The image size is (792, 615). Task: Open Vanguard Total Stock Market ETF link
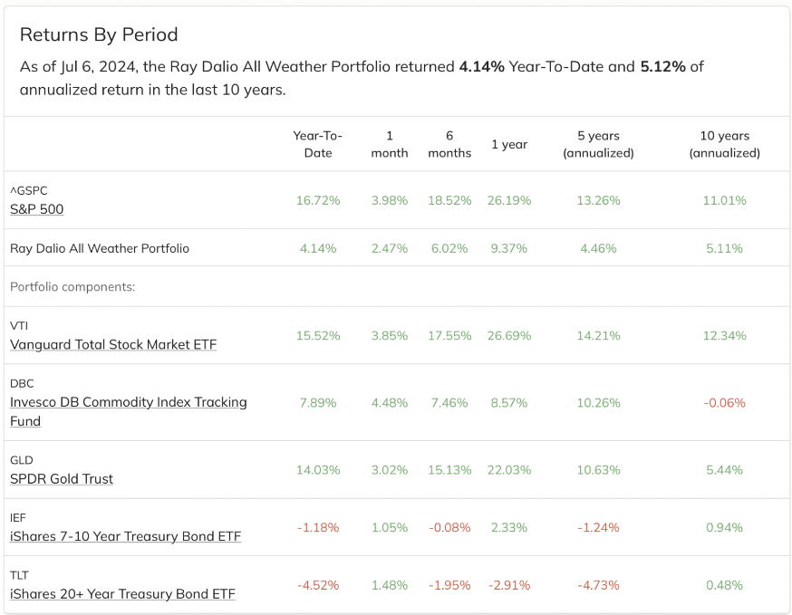113,344
